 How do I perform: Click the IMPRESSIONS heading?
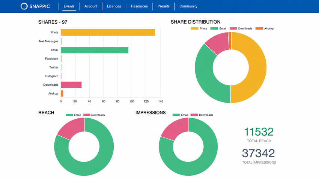150,113
